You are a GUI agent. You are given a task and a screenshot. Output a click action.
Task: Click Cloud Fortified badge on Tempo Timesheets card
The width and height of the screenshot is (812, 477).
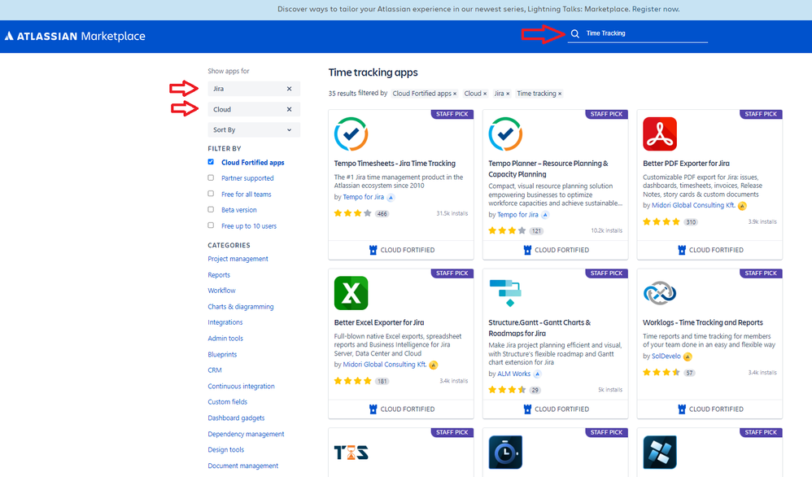tap(401, 250)
